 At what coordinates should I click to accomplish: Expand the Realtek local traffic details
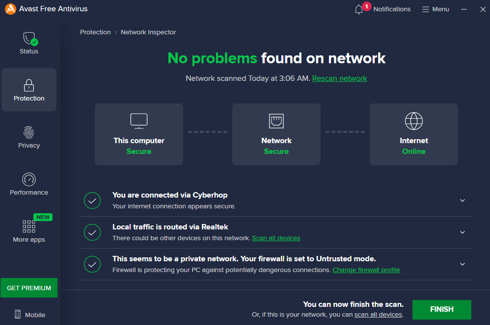[463, 232]
